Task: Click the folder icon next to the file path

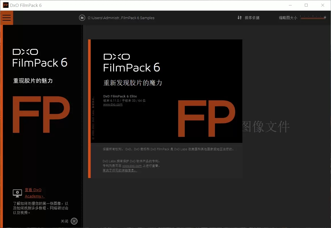Action: point(82,18)
